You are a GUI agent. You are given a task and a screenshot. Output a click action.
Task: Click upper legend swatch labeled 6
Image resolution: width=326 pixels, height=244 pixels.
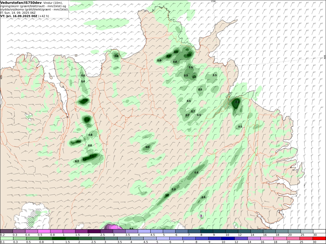point(182,231)
